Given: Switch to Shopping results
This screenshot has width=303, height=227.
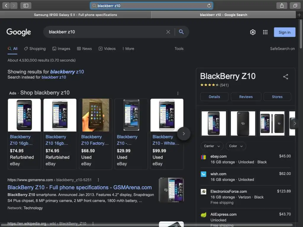Looking at the screenshot, I should pos(35,49).
